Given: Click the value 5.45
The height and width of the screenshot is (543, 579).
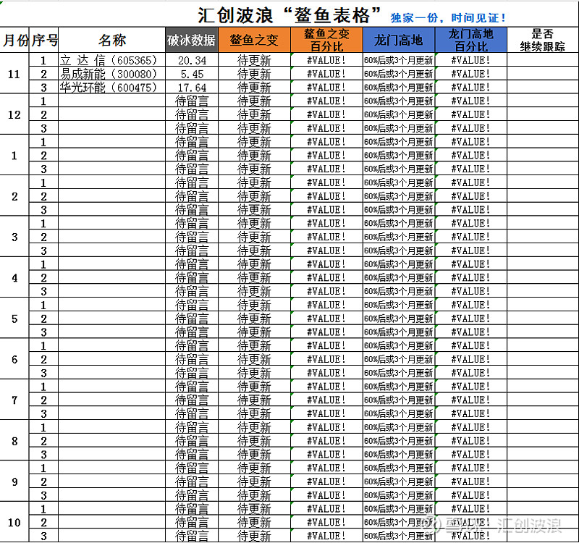Looking at the screenshot, I should [192, 74].
